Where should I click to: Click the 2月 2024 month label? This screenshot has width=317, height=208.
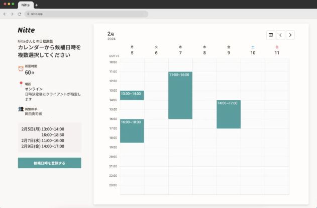[x=111, y=36]
